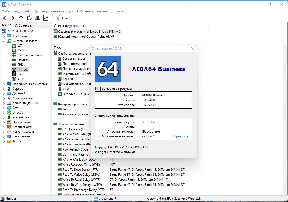Viewport: 288px width, 202px height.
Task: Open the SPD tree item
Action: pyautogui.click(x=20, y=65)
